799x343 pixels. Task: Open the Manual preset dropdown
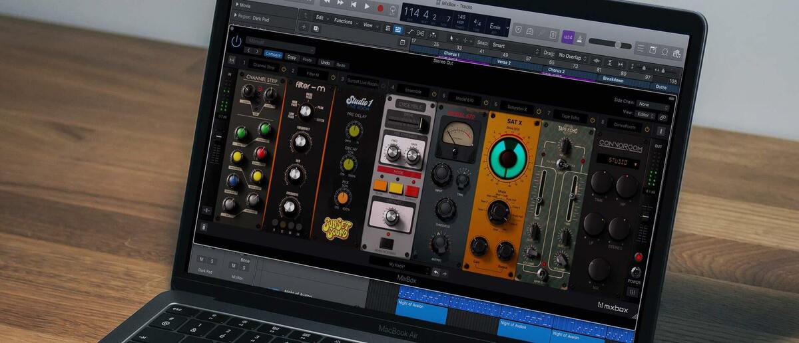coord(280,45)
